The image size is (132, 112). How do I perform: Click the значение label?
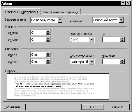109,56
